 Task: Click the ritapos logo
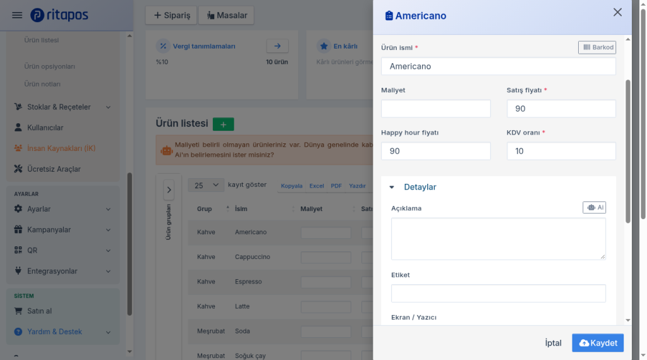59,15
